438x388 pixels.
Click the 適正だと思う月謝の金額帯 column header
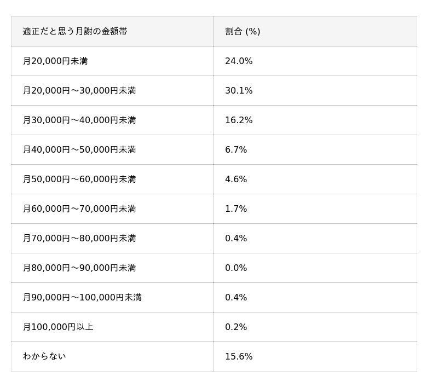tap(75, 32)
